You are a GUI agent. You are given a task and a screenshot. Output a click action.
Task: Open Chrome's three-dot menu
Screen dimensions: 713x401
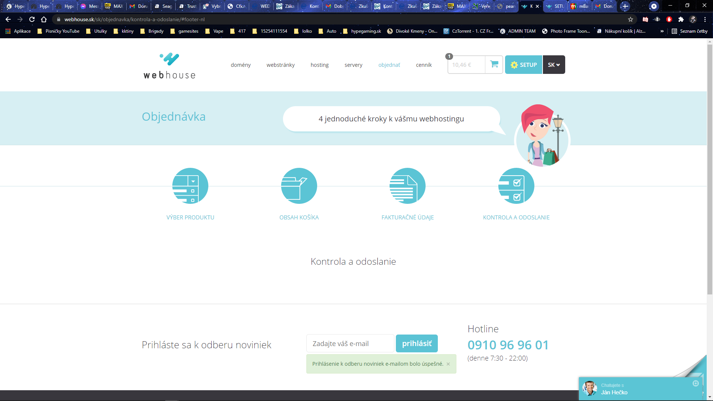coord(705,19)
